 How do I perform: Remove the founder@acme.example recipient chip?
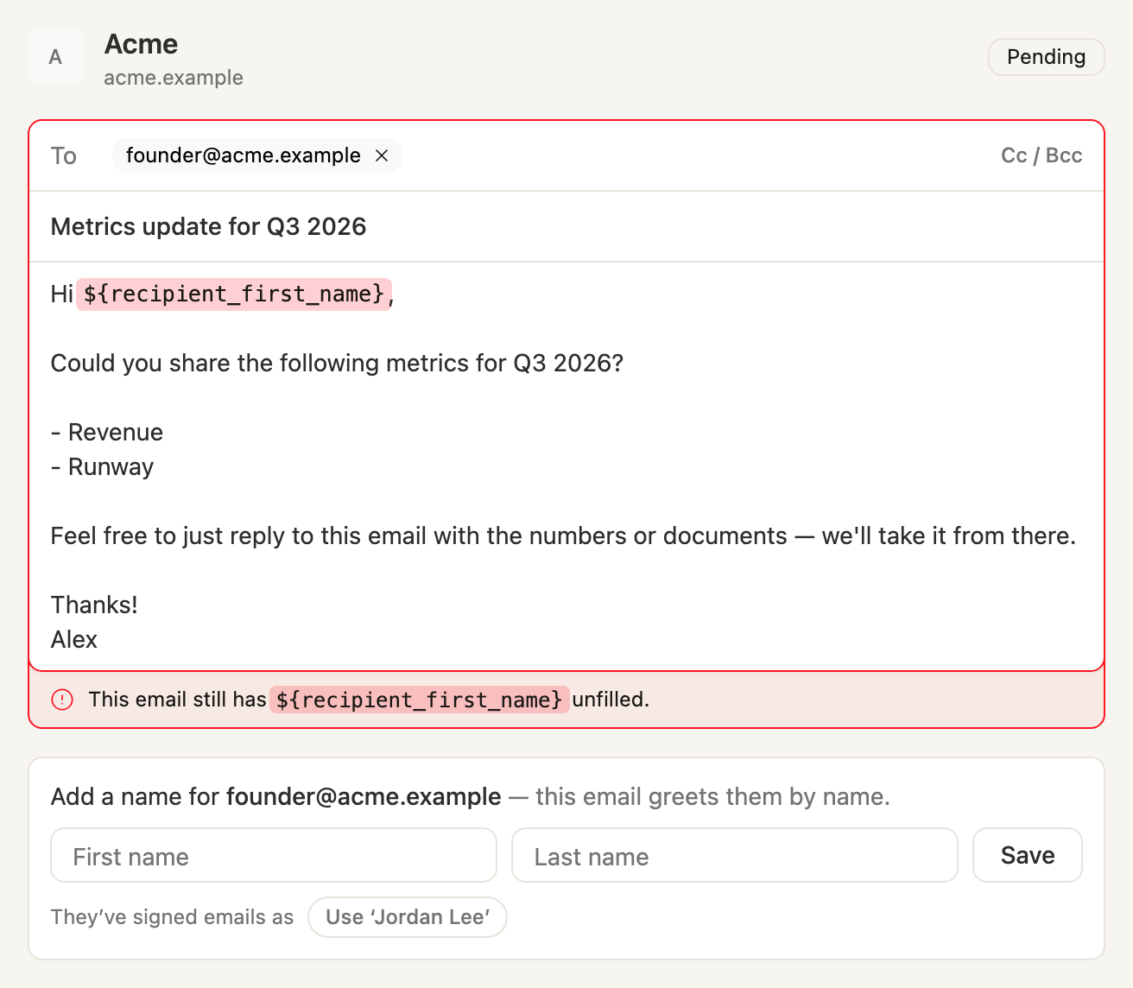click(x=382, y=155)
